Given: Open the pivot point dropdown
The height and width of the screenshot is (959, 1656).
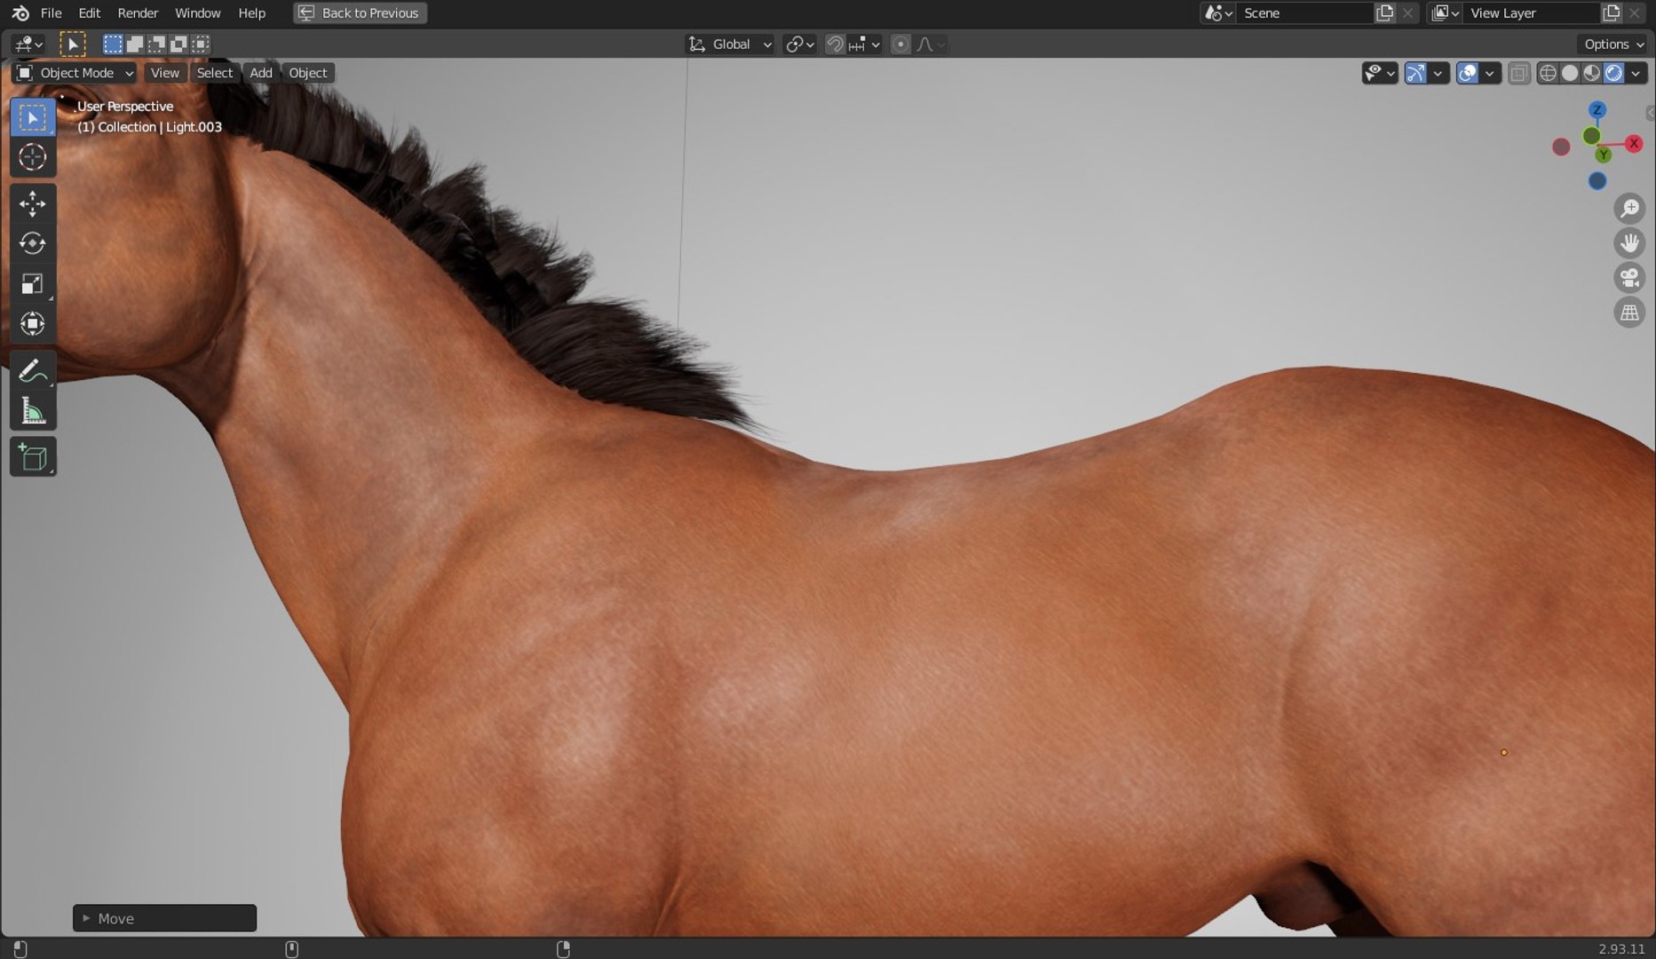Looking at the screenshot, I should point(800,44).
